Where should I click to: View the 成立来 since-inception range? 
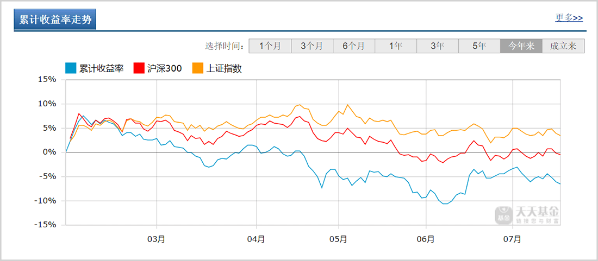pyautogui.click(x=563, y=46)
